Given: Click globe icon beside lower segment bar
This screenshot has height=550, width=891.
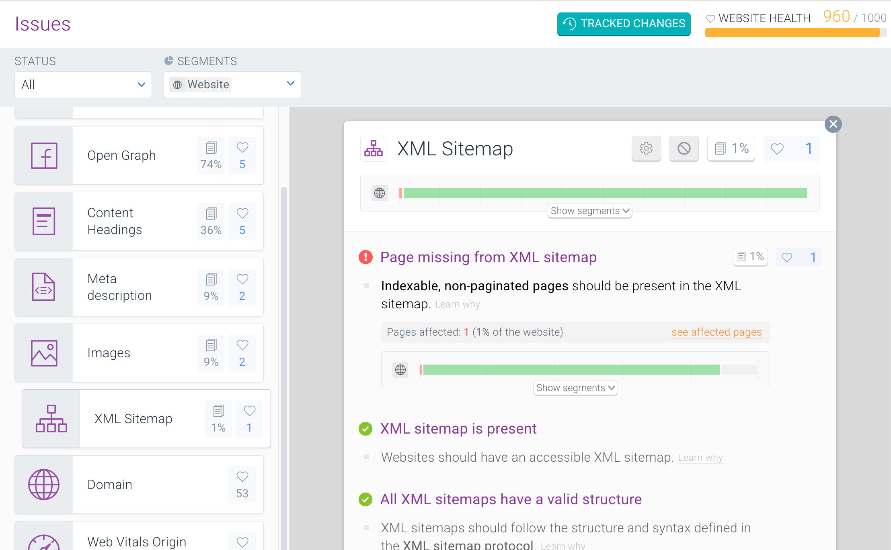Looking at the screenshot, I should click(400, 370).
